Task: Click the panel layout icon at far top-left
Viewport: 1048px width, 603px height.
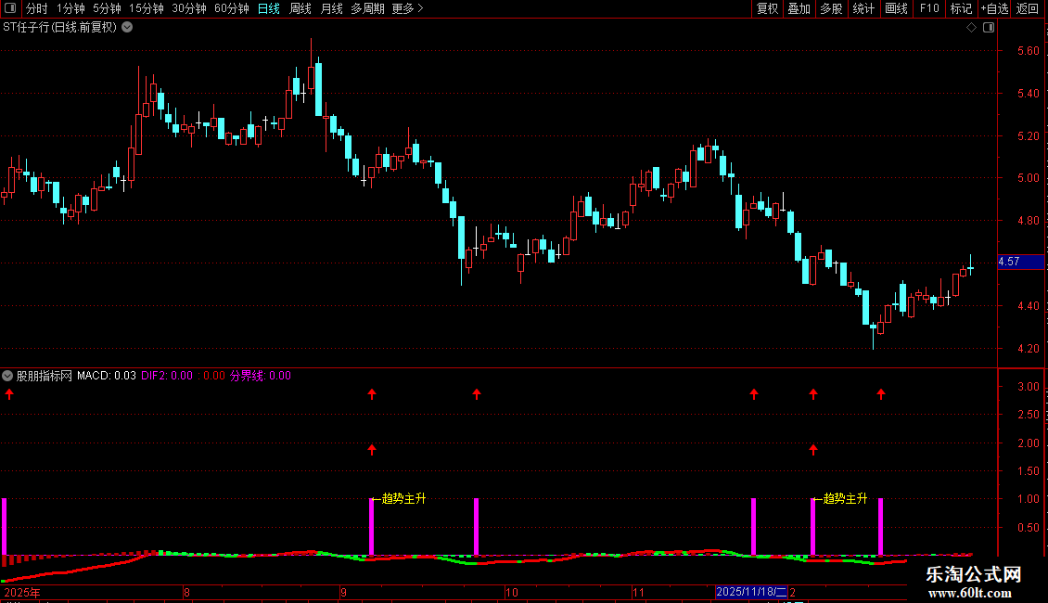Action: 10,8
